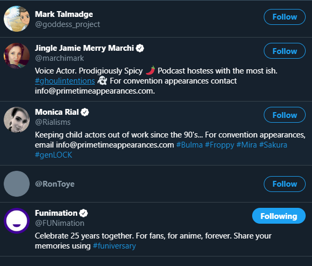
Task: Follow Mark Talmadge
Action: point(284,17)
